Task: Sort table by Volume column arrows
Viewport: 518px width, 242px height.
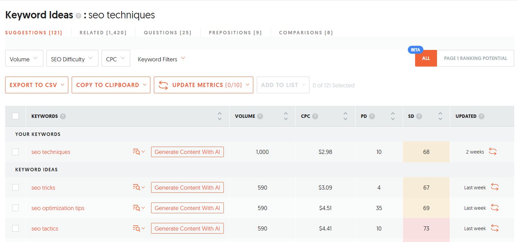Action: click(286, 116)
